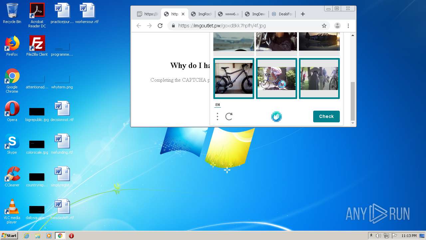Select the workersour.rtf file icon

(87, 13)
